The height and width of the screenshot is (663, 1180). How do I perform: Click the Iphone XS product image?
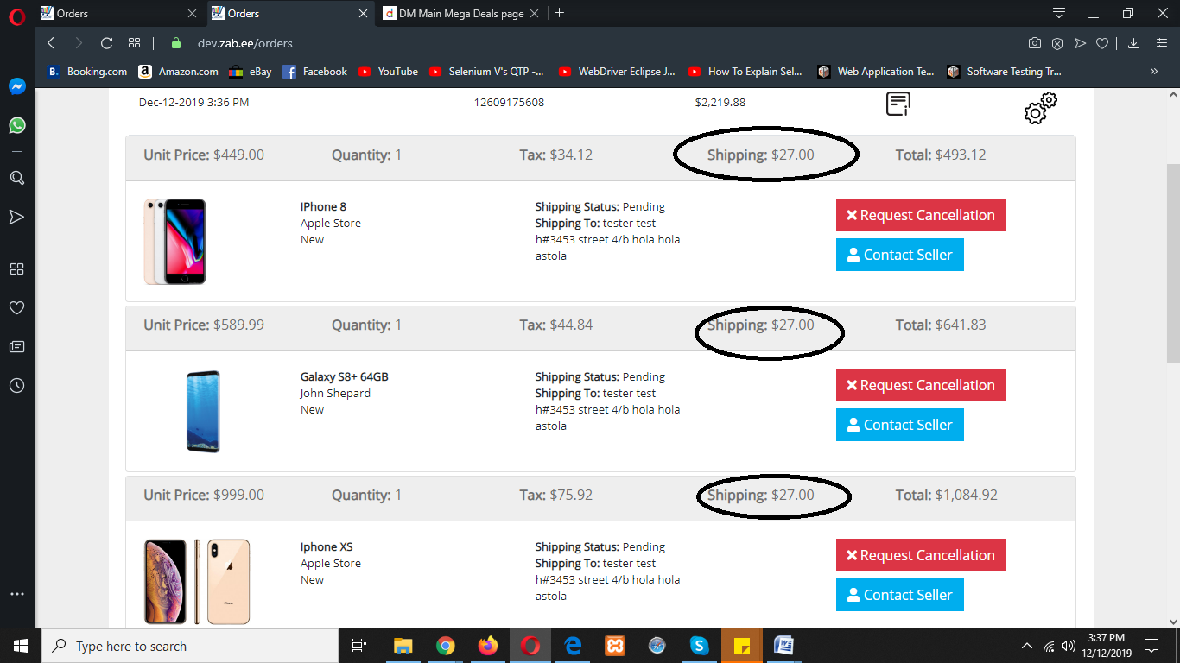197,581
